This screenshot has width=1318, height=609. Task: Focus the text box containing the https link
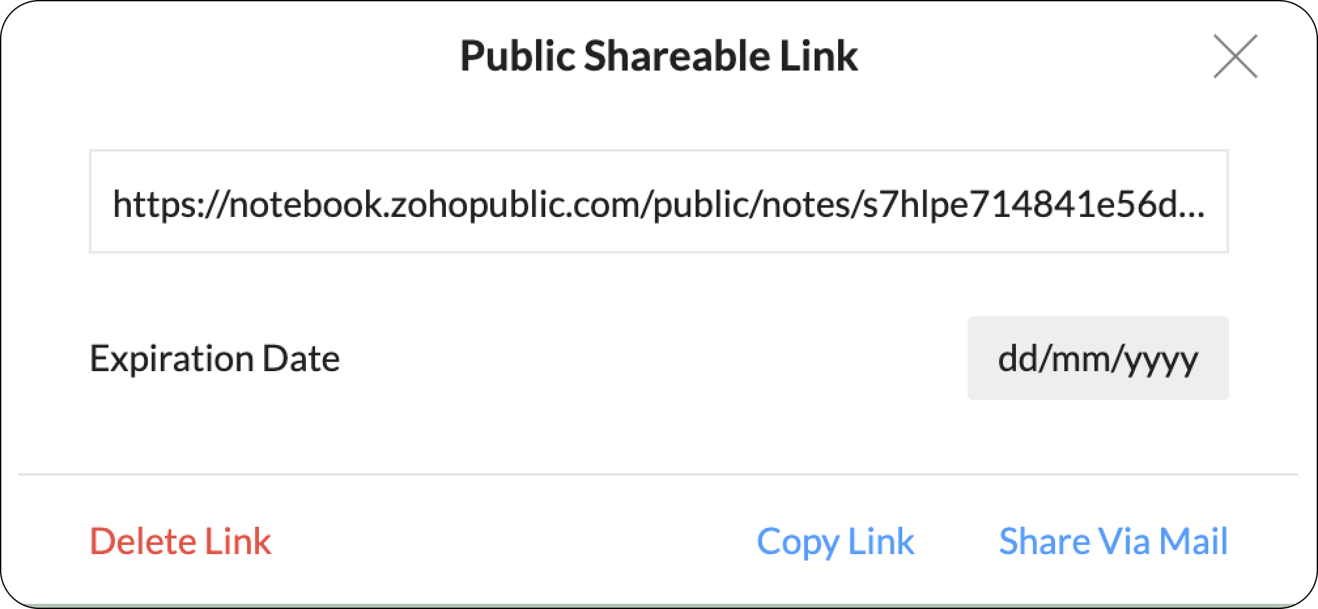coord(658,202)
